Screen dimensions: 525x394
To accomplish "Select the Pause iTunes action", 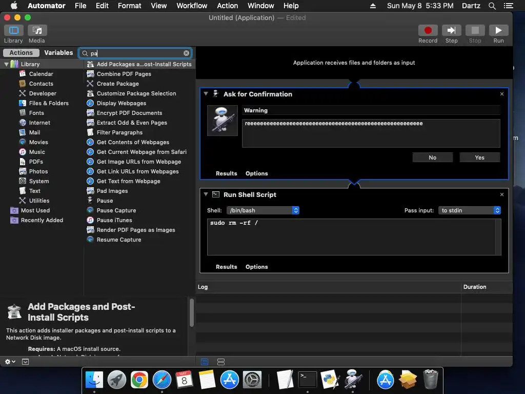I will pos(114,220).
